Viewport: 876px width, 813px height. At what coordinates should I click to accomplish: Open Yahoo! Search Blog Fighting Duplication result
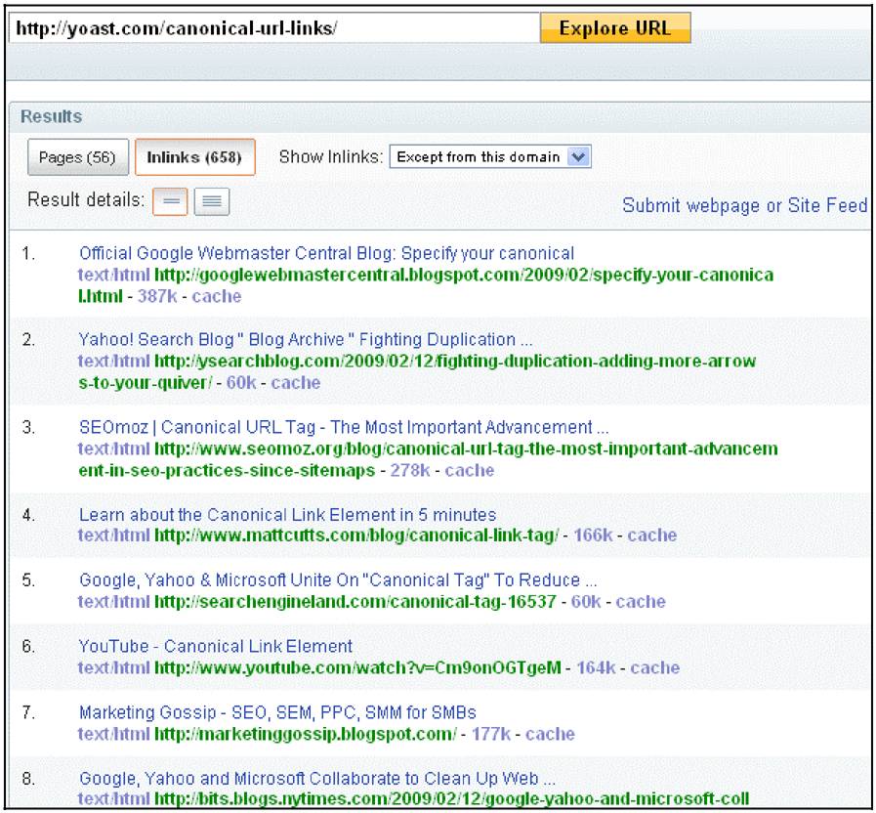[x=306, y=339]
